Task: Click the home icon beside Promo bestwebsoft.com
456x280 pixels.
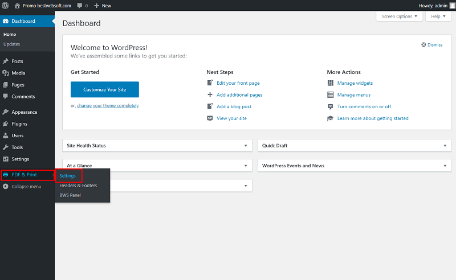Action: coord(17,6)
